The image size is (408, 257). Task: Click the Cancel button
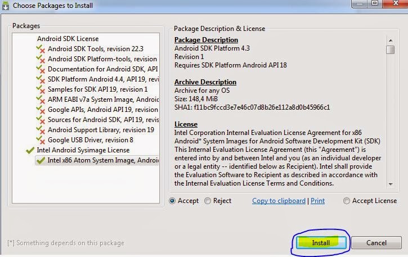coord(376,243)
